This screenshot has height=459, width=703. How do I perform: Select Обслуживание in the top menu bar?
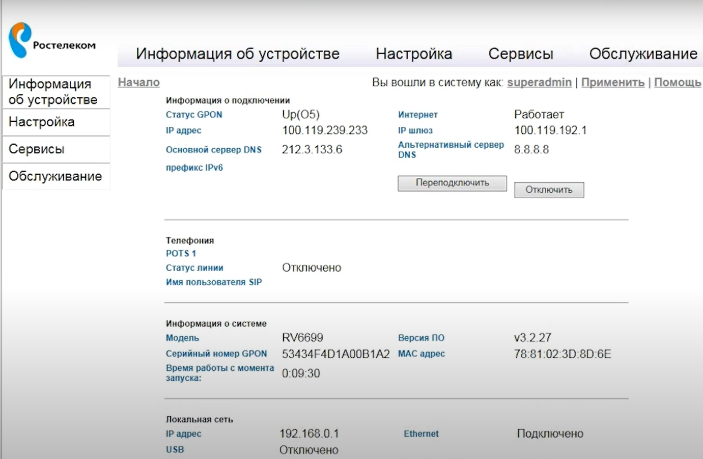tap(643, 53)
